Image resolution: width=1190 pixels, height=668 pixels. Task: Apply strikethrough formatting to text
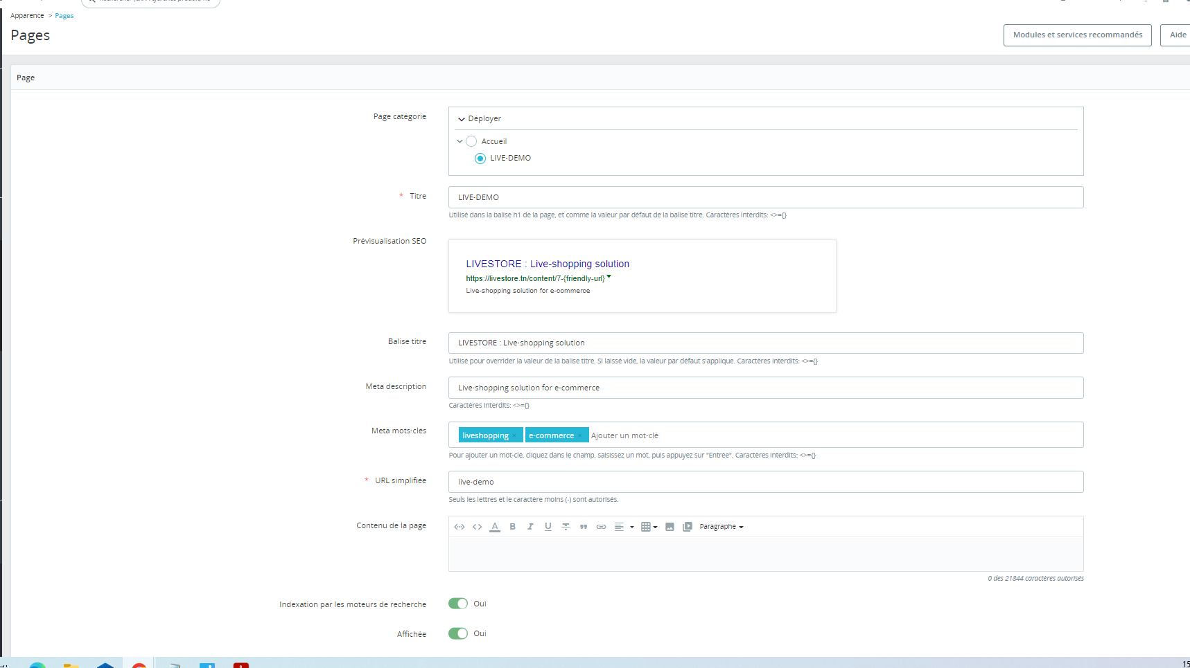(566, 527)
